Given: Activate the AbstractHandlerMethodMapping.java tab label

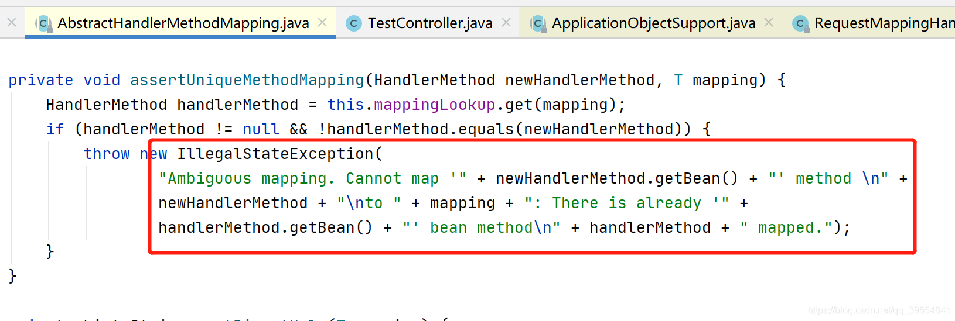Looking at the screenshot, I should tap(183, 23).
